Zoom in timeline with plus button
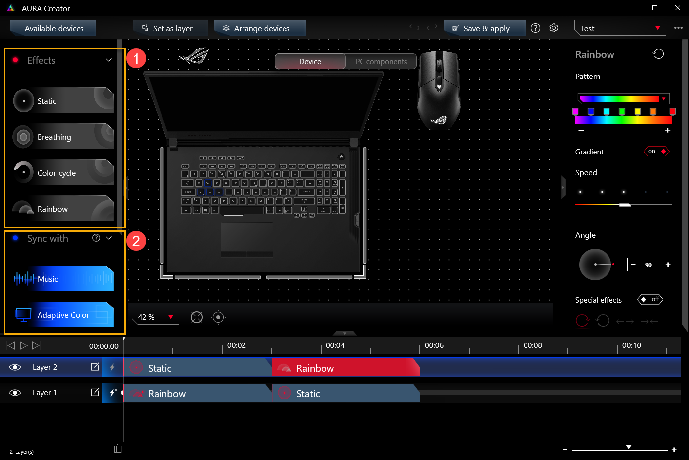 (x=674, y=450)
